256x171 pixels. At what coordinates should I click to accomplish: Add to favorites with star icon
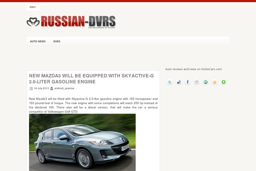[x=215, y=82]
